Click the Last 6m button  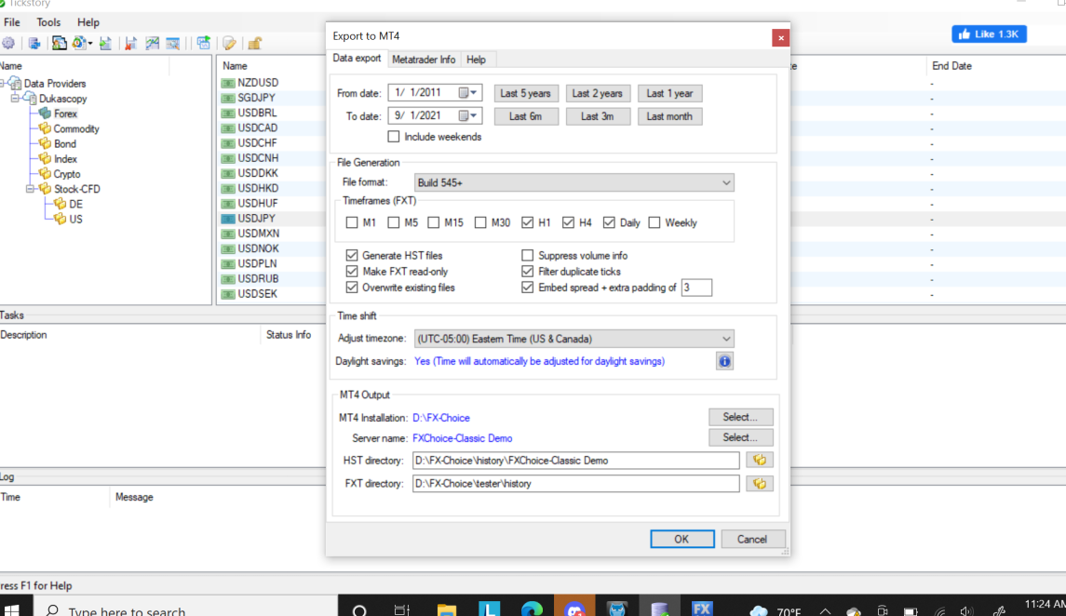click(525, 116)
